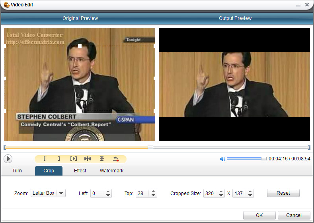Click the Left value input field
The image size is (314, 223).
click(98, 193)
